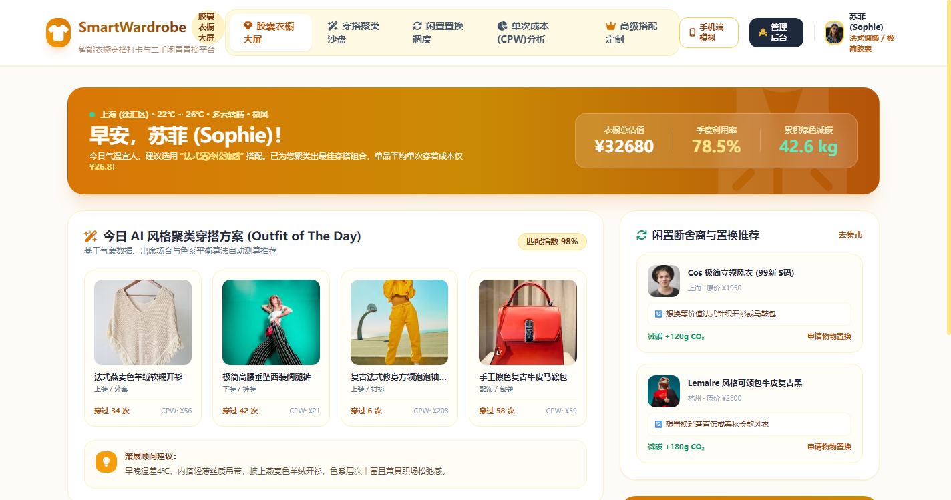
Task: Click the CPW: ¥21 value
Action: click(x=305, y=411)
